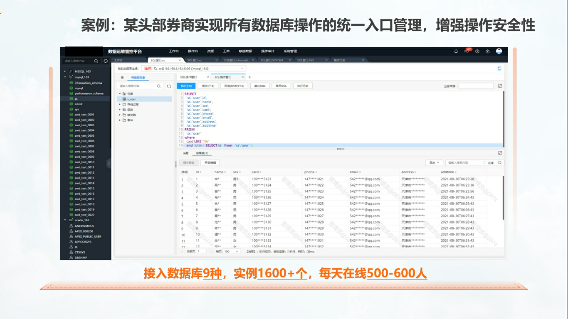This screenshot has height=319, width=568.
Task: Select the information_schema database icon
Action: [x=71, y=83]
